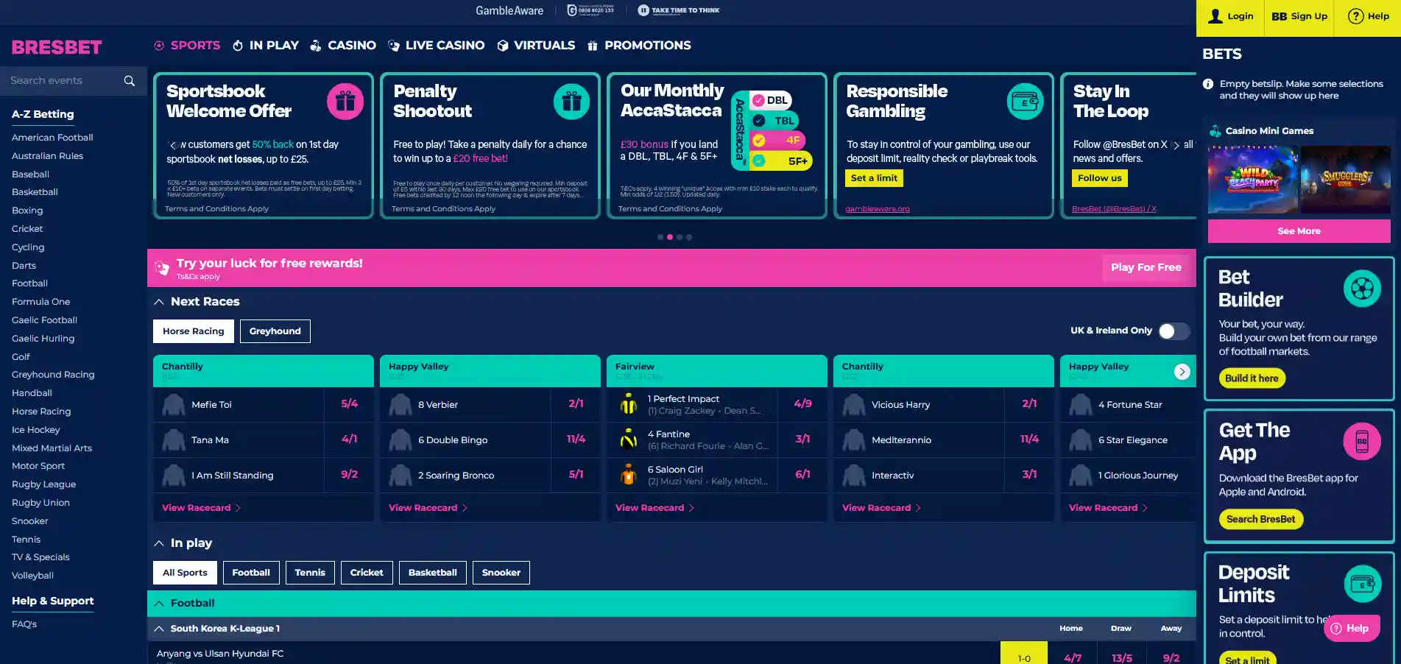Slide next races right with arrow

[x=1182, y=372]
